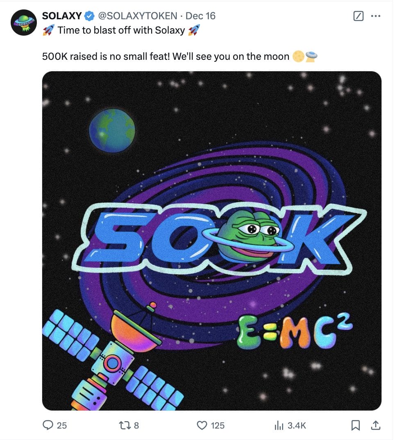The image size is (395, 440).
Task: Click the "500K raised" tweet text line
Action: point(166,56)
